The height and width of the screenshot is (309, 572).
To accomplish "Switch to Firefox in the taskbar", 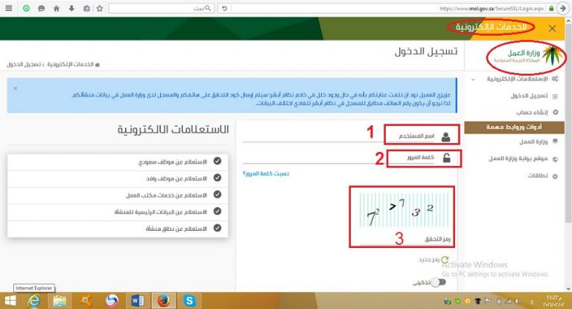I will pos(164,301).
